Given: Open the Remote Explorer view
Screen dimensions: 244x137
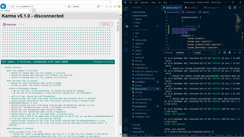Looking at the screenshot, I should tap(126, 41).
